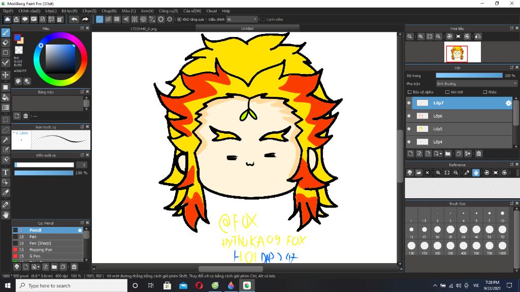The image size is (520, 292).
Task: Zoom in on the navigator panel
Action: click(420, 36)
